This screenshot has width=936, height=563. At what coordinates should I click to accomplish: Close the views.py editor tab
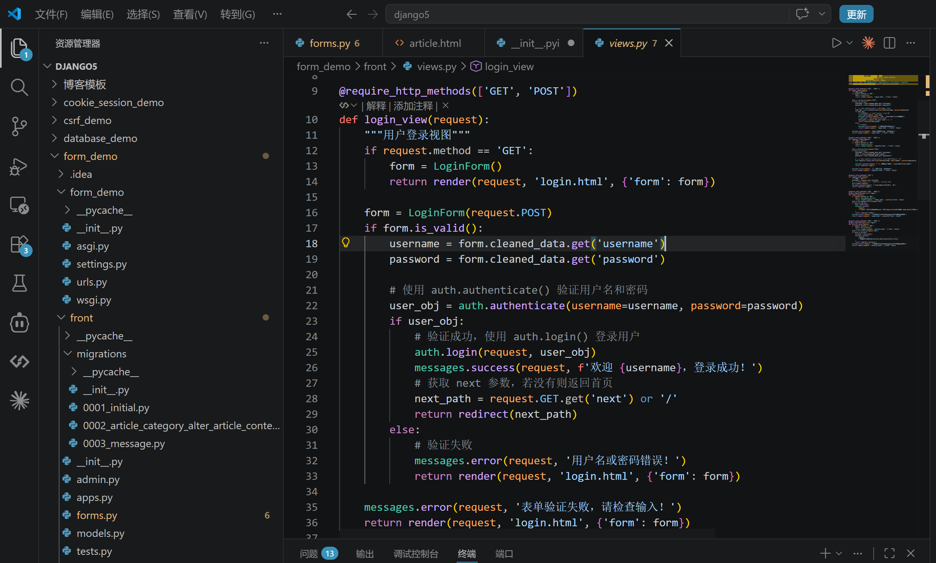pos(669,43)
